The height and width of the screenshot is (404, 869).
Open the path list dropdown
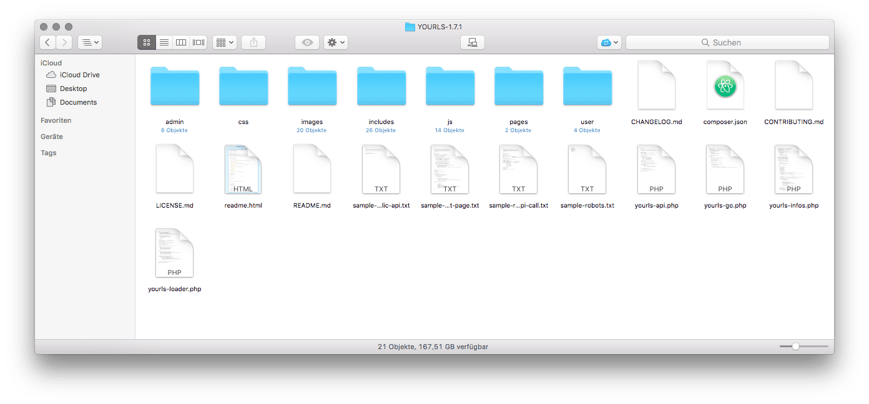90,42
